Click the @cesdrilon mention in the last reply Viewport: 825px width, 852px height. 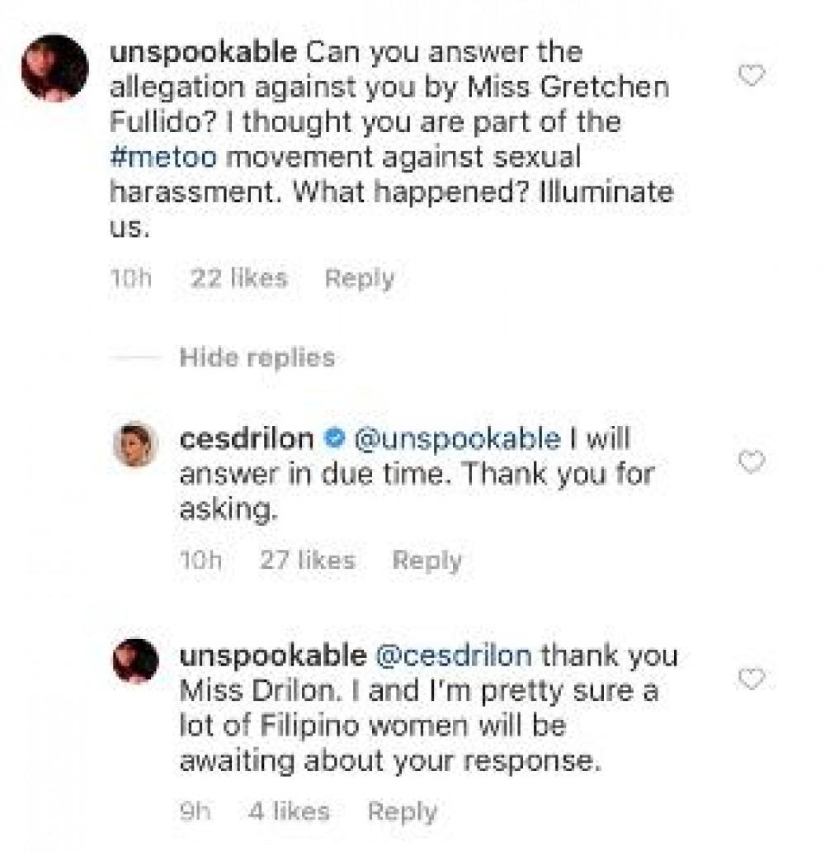(455, 656)
